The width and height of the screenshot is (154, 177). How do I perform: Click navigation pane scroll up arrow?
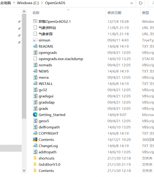24,12
